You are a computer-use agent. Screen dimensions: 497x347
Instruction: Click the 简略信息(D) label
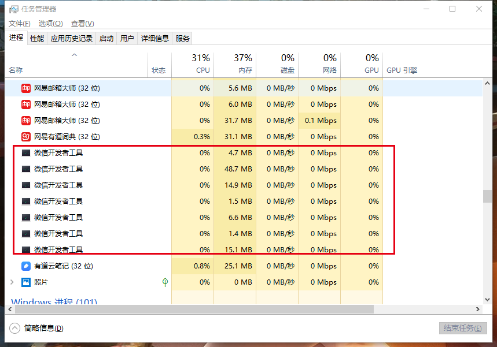[x=44, y=329]
